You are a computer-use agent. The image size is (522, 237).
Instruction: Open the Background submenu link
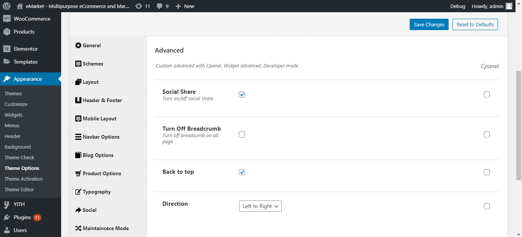(18, 147)
